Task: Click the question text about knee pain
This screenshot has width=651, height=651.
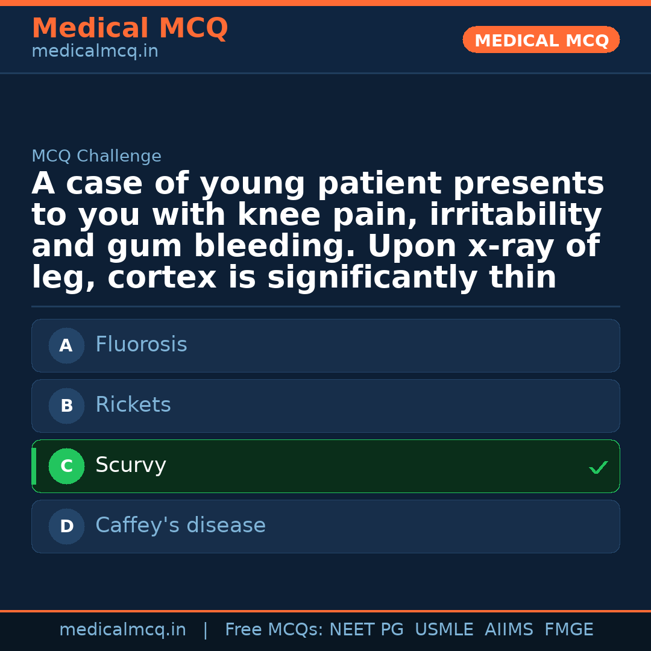Action: point(318,231)
